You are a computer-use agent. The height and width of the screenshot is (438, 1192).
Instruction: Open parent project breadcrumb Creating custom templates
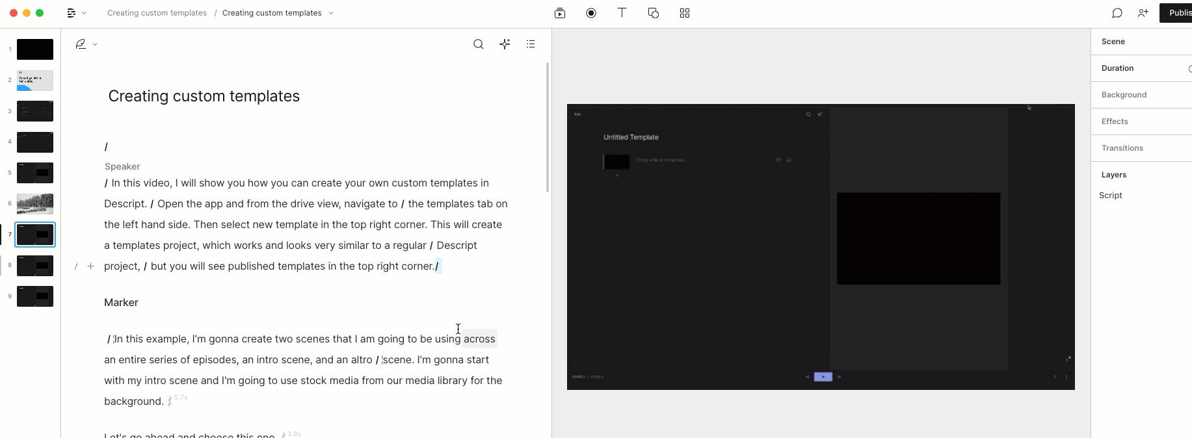157,13
